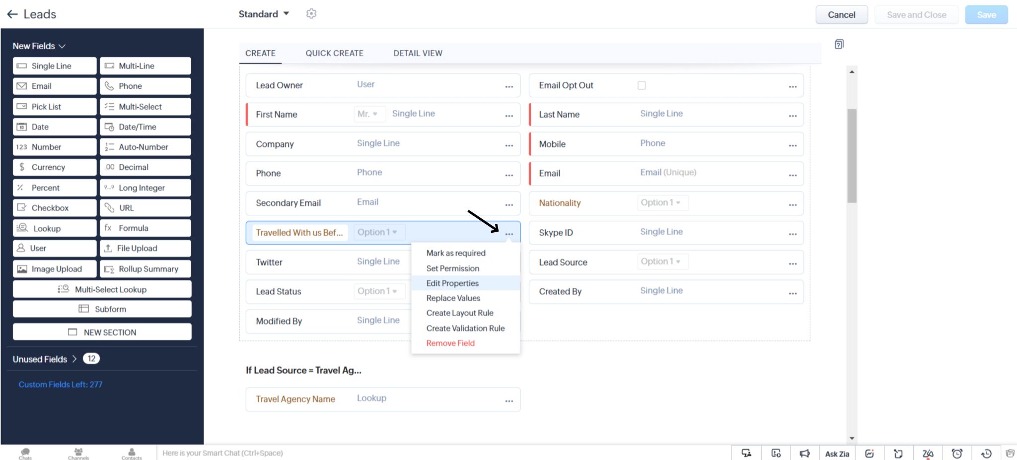This screenshot has height=460, width=1017.
Task: Click the Zia assistant icon with red dot
Action: (x=928, y=453)
